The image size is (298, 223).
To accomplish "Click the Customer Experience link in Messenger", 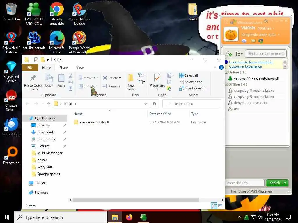I will point(251,64).
